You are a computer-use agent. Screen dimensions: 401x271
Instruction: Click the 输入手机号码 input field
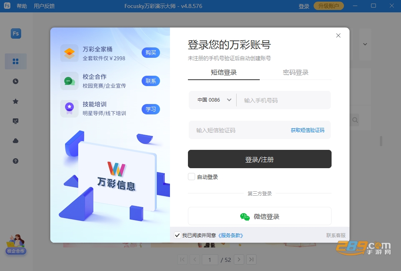click(284, 100)
